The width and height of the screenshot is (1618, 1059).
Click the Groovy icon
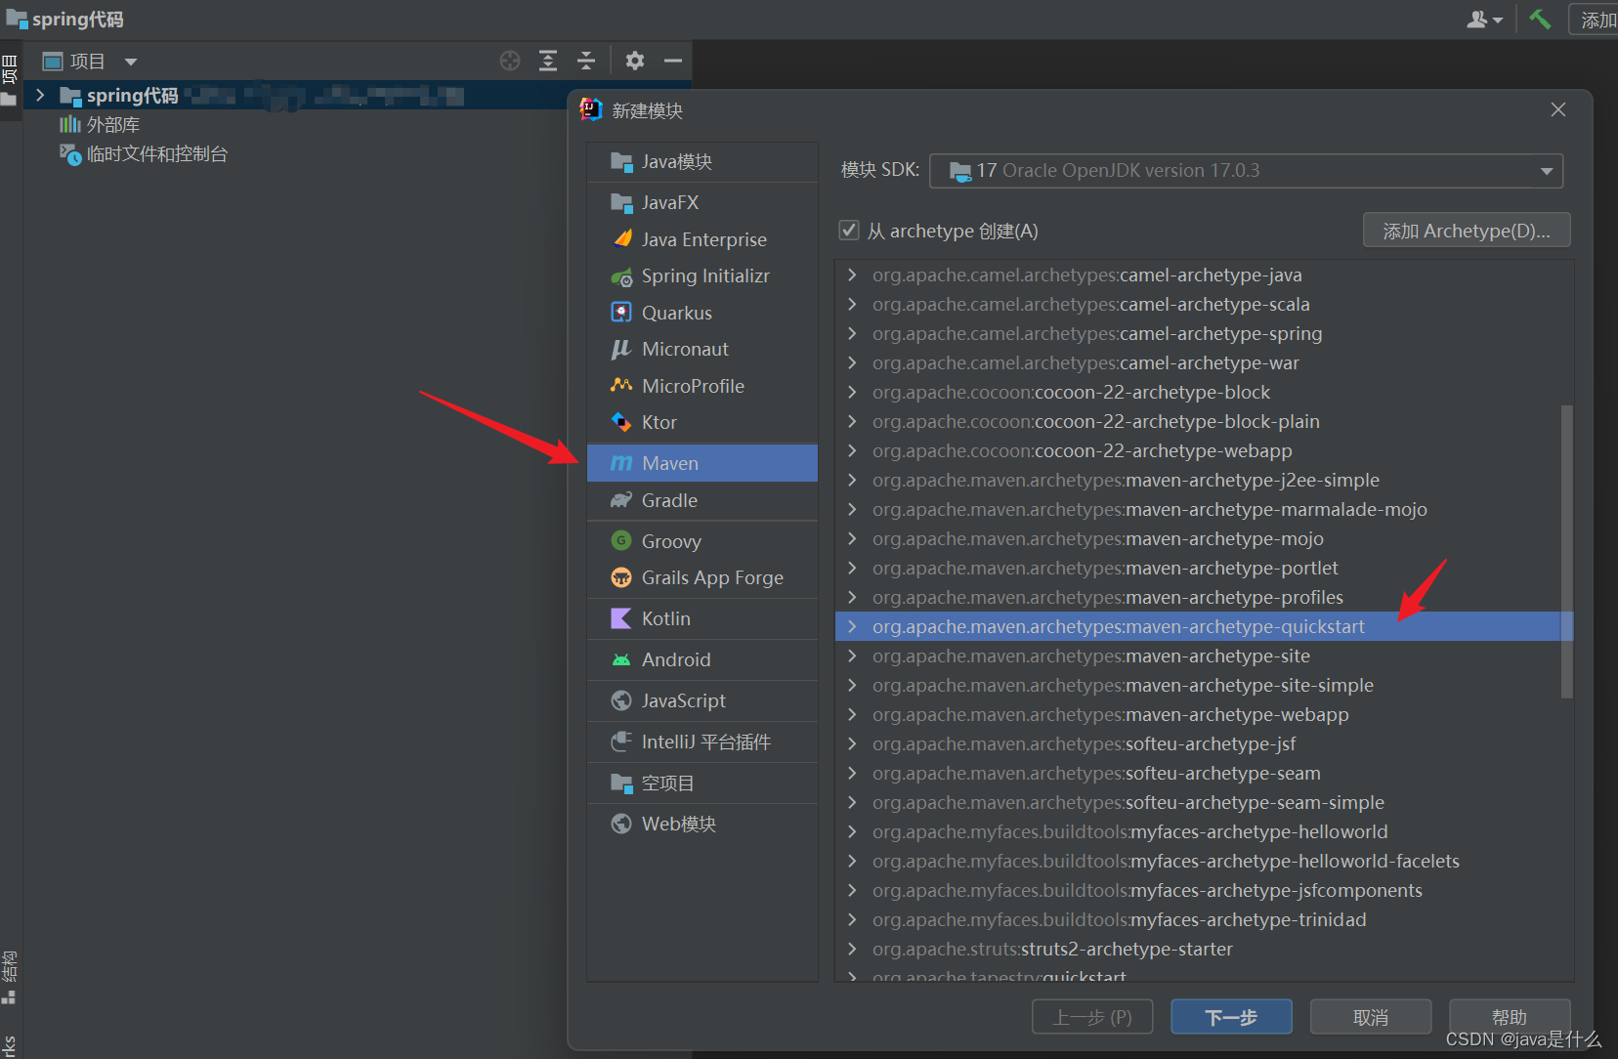click(x=621, y=540)
